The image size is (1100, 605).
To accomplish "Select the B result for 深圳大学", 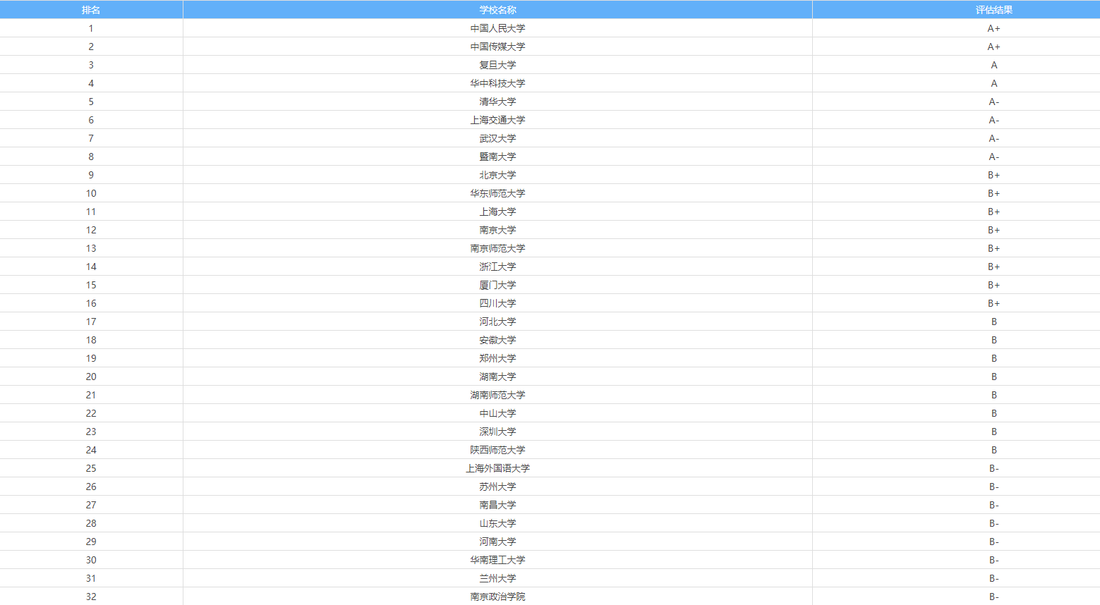I will click(993, 432).
